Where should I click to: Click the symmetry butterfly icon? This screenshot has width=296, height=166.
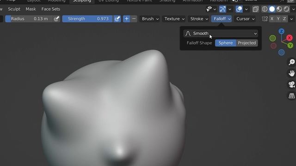pyautogui.click(x=265, y=19)
